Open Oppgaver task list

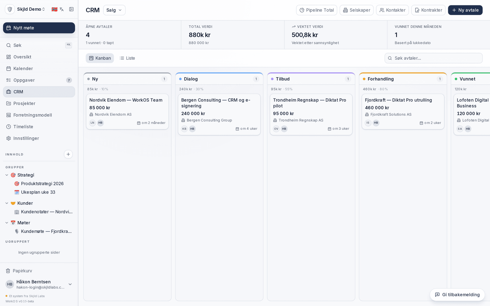[39, 80]
